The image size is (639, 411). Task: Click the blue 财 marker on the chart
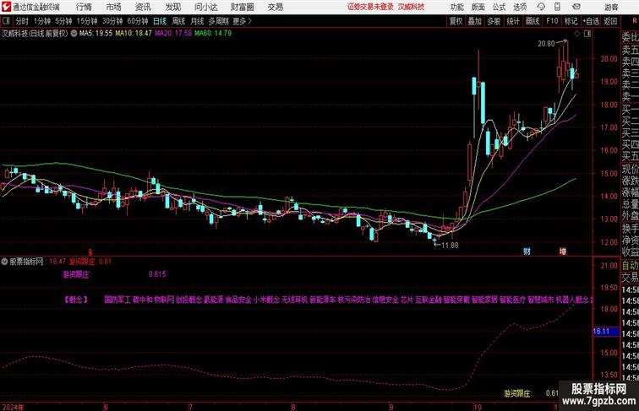(x=527, y=251)
